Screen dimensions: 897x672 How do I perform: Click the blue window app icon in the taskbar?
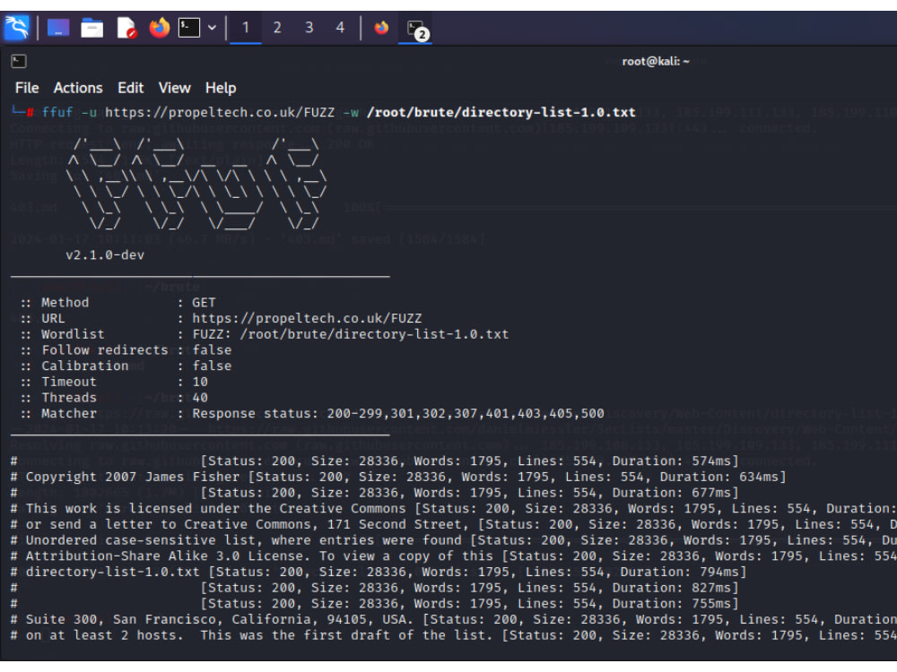pyautogui.click(x=58, y=27)
